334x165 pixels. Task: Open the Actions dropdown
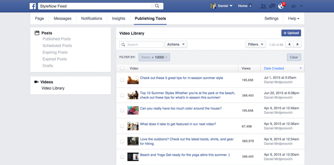[176, 44]
